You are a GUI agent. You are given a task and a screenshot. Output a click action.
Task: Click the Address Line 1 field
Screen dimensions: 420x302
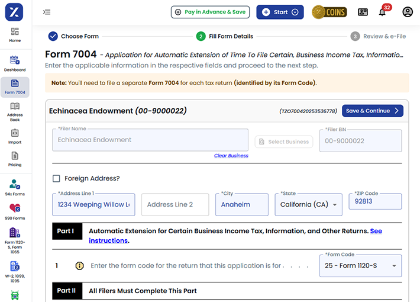coord(93,205)
